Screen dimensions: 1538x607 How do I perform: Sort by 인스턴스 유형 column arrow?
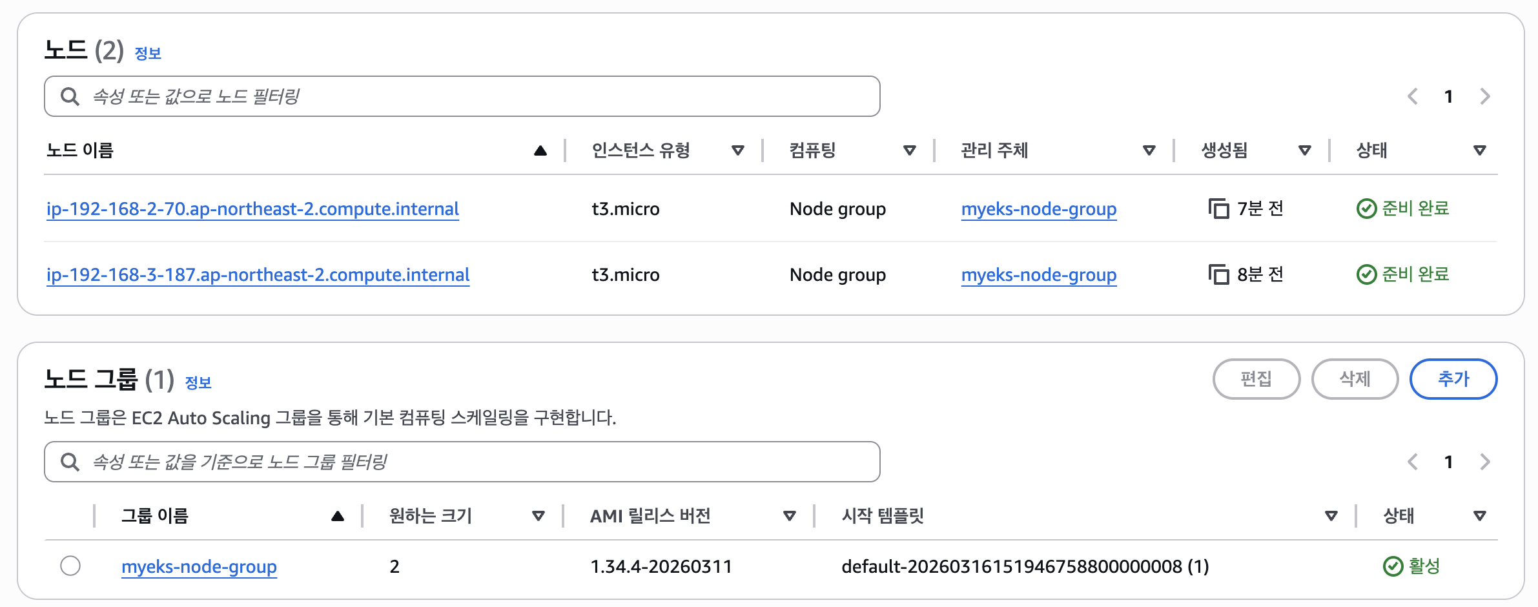738,151
